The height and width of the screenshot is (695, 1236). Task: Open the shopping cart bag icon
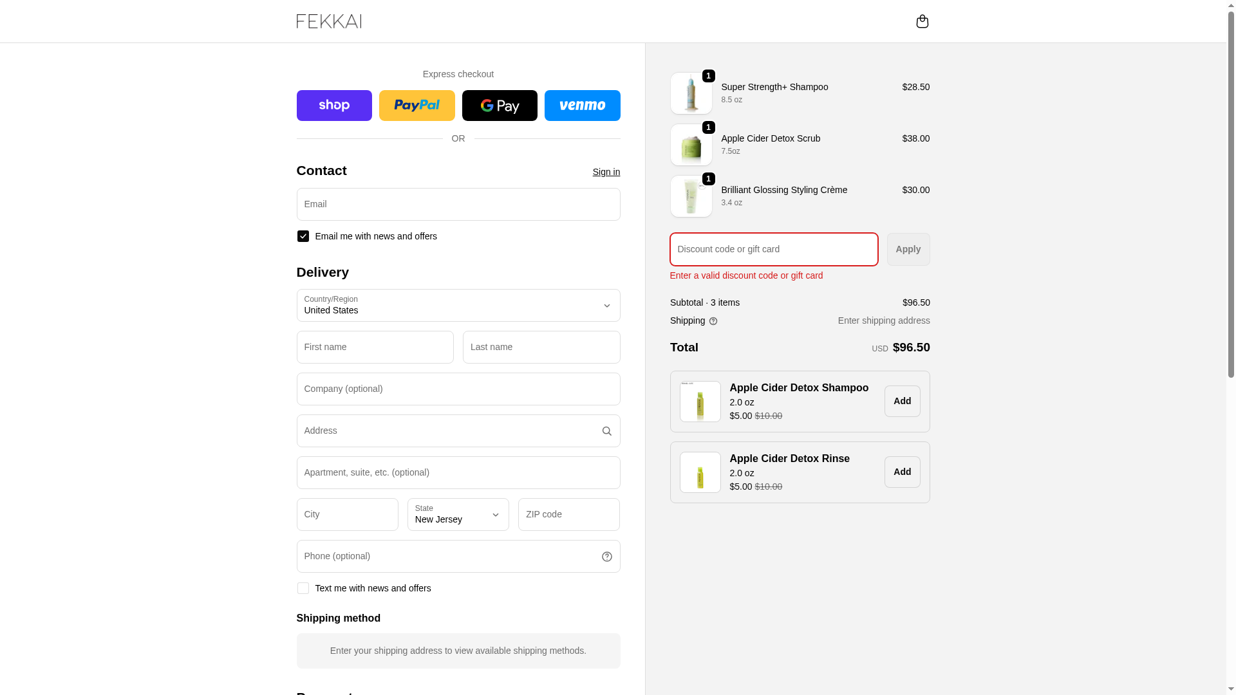[922, 21]
